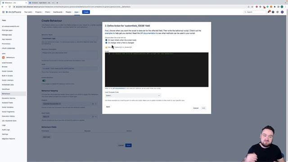Click the Jira Search box
This screenshot has width=288, height=162.
pyautogui.click(x=255, y=12)
